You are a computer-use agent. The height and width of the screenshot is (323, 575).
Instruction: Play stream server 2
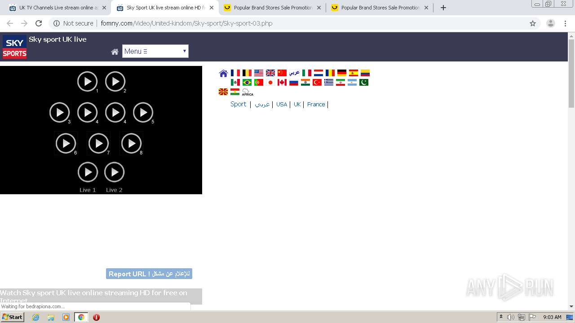(115, 82)
